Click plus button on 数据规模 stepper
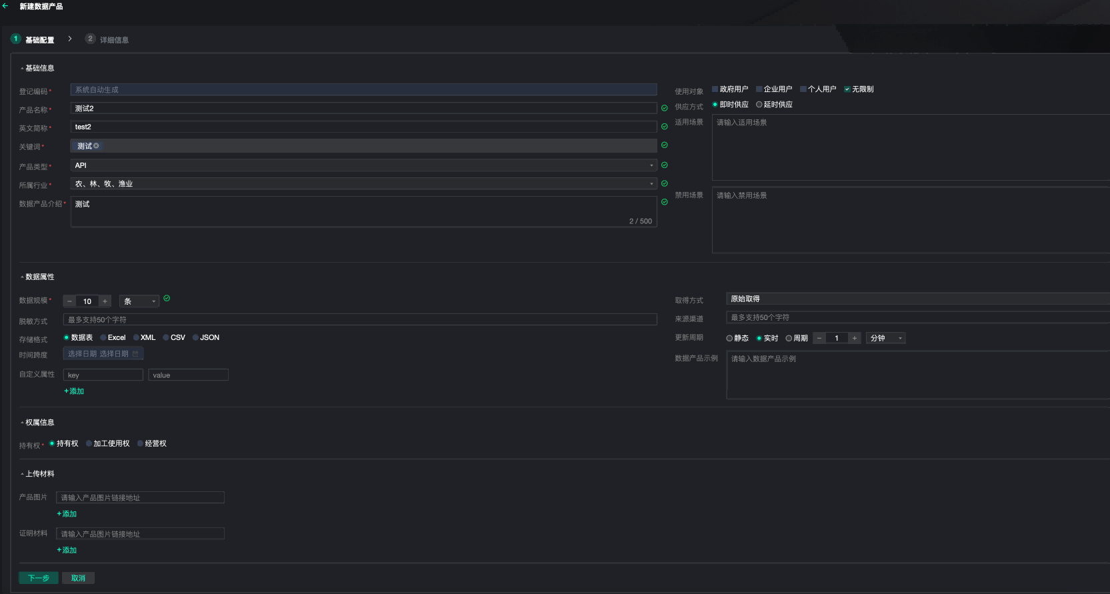 click(105, 301)
